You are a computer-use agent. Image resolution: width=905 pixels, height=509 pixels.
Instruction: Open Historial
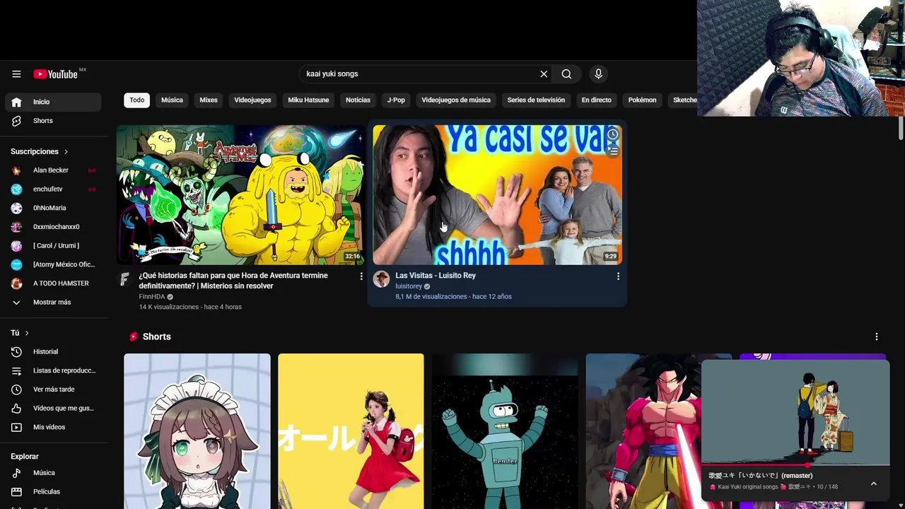click(54, 352)
